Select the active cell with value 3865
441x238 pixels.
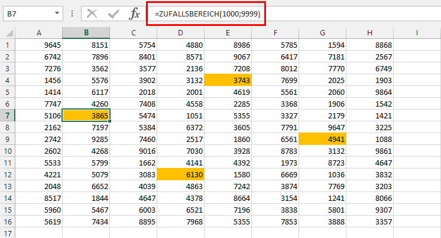point(86,115)
